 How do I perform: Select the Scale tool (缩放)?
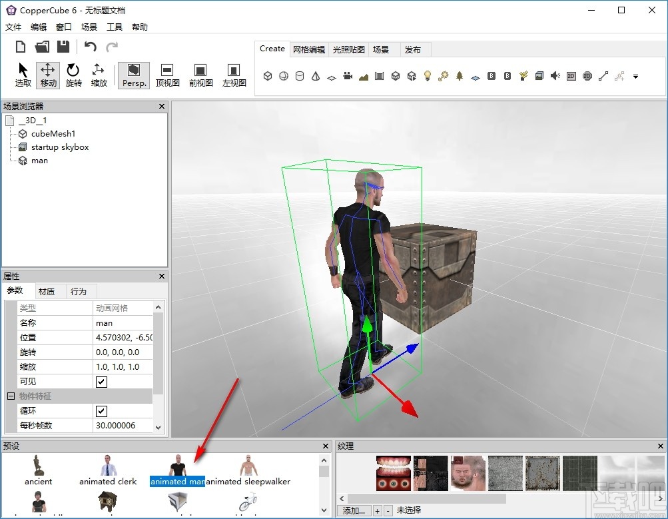99,75
